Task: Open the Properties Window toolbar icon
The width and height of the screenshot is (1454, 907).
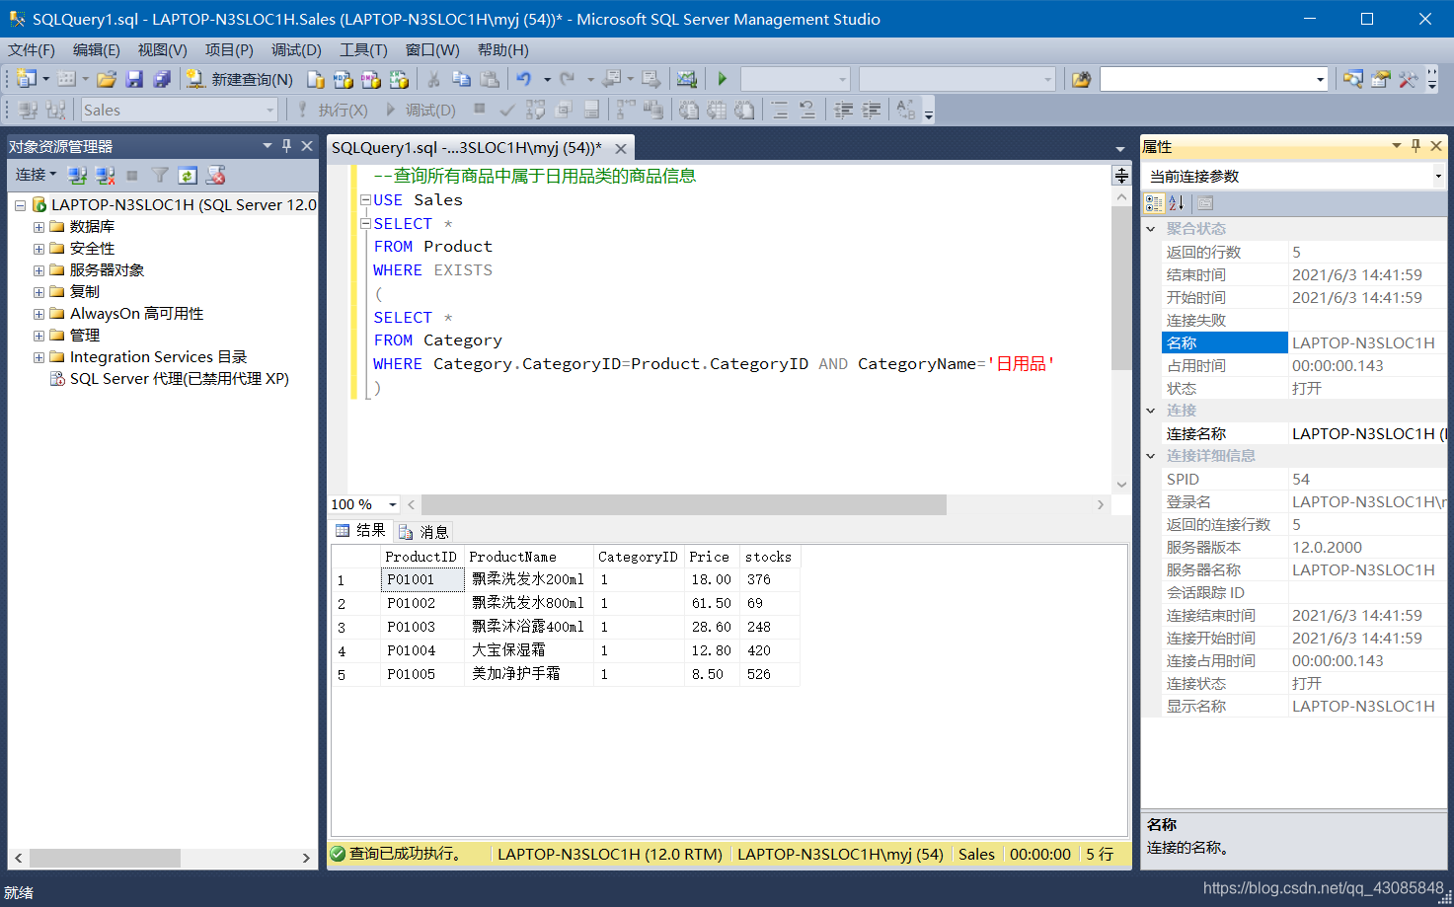Action: pyautogui.click(x=1381, y=79)
